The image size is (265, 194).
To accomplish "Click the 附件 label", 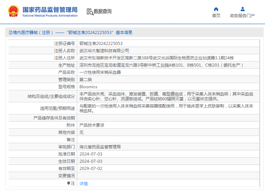I will (71, 125).
